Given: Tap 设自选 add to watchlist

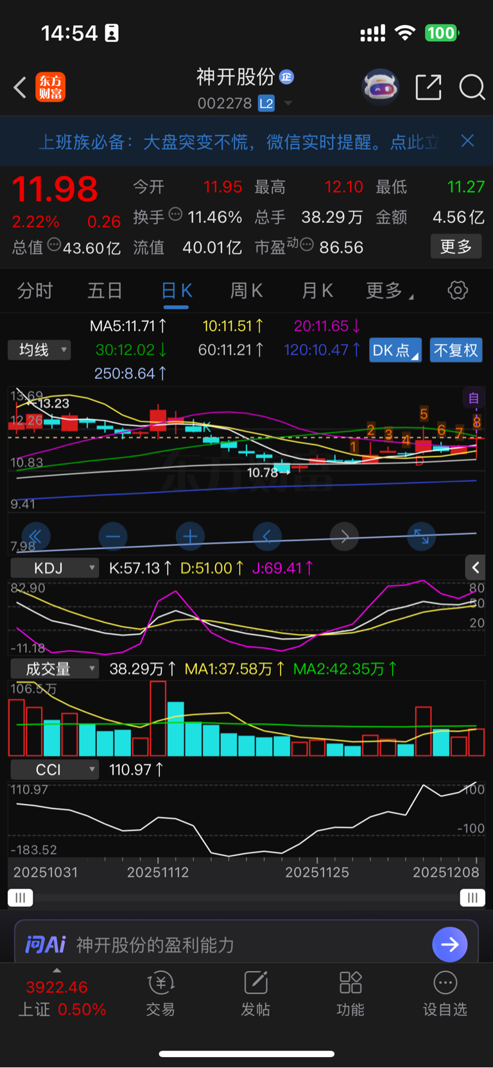Looking at the screenshot, I should [445, 994].
